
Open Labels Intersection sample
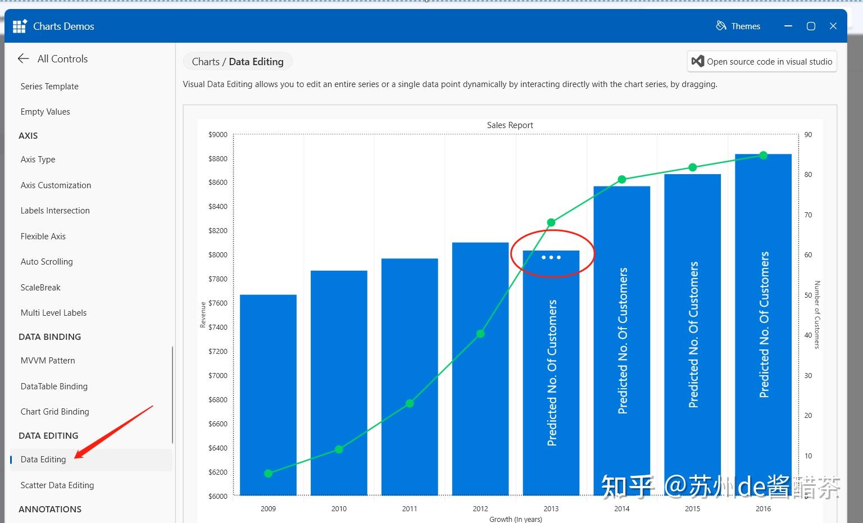[x=55, y=210]
